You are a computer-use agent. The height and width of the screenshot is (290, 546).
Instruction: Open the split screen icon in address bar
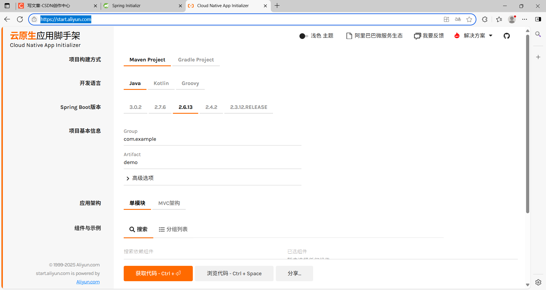pos(446,19)
